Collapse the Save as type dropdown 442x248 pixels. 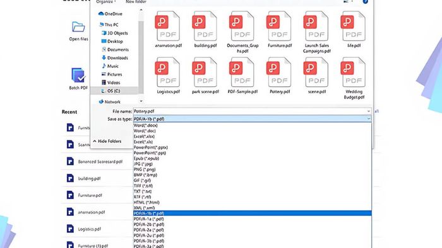[368, 119]
